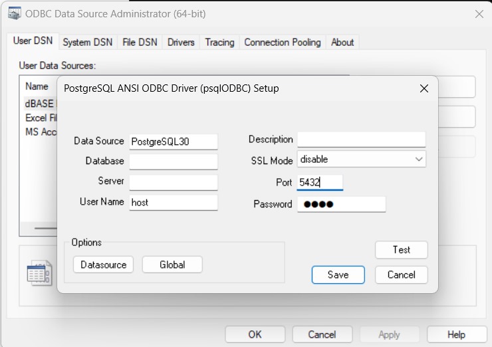Open the SSL Mode dropdown

click(x=362, y=159)
